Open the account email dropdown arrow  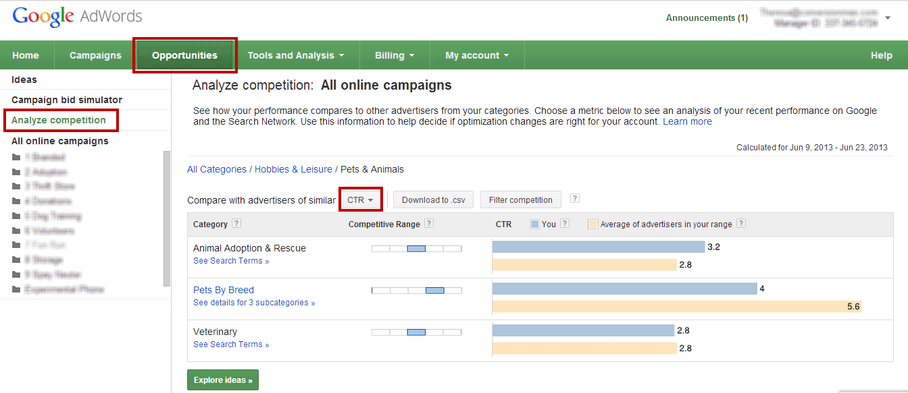888,18
